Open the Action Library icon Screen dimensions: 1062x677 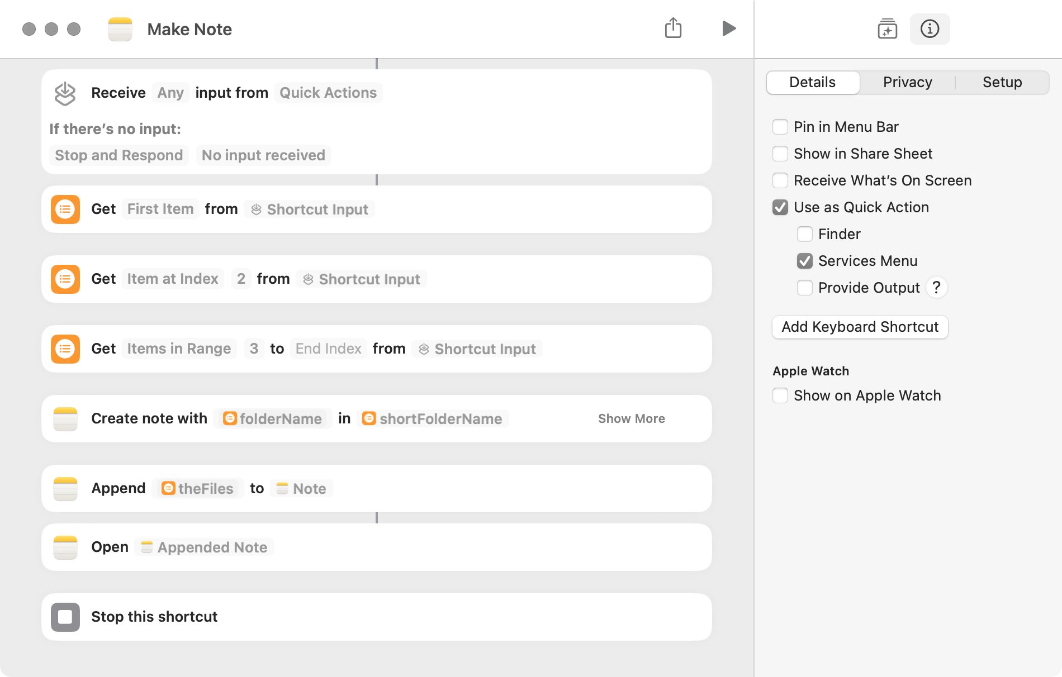887,28
